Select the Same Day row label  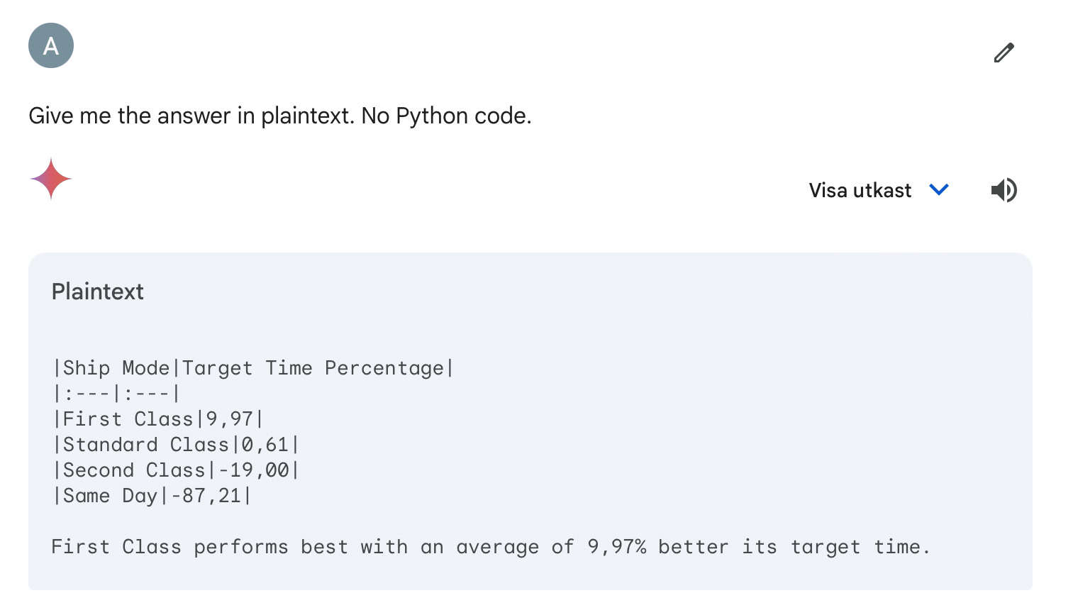(x=110, y=496)
